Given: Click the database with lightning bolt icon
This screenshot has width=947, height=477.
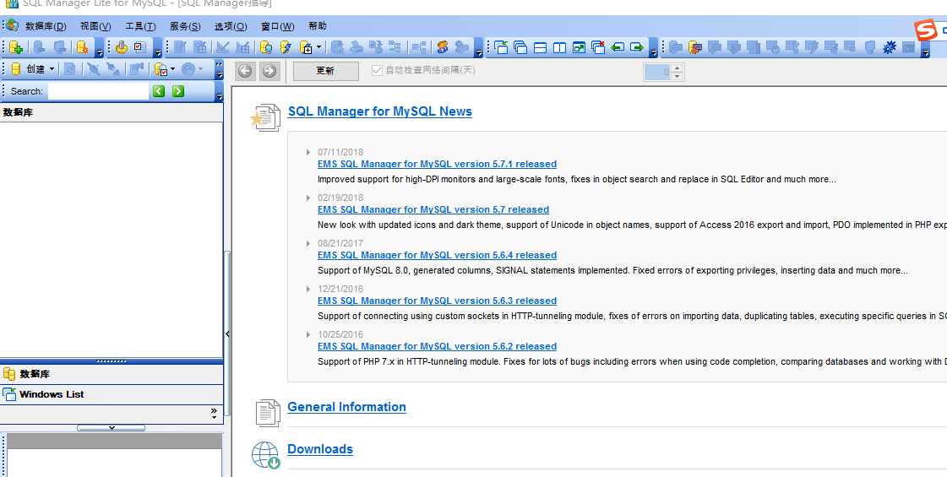Looking at the screenshot, I should coord(286,47).
